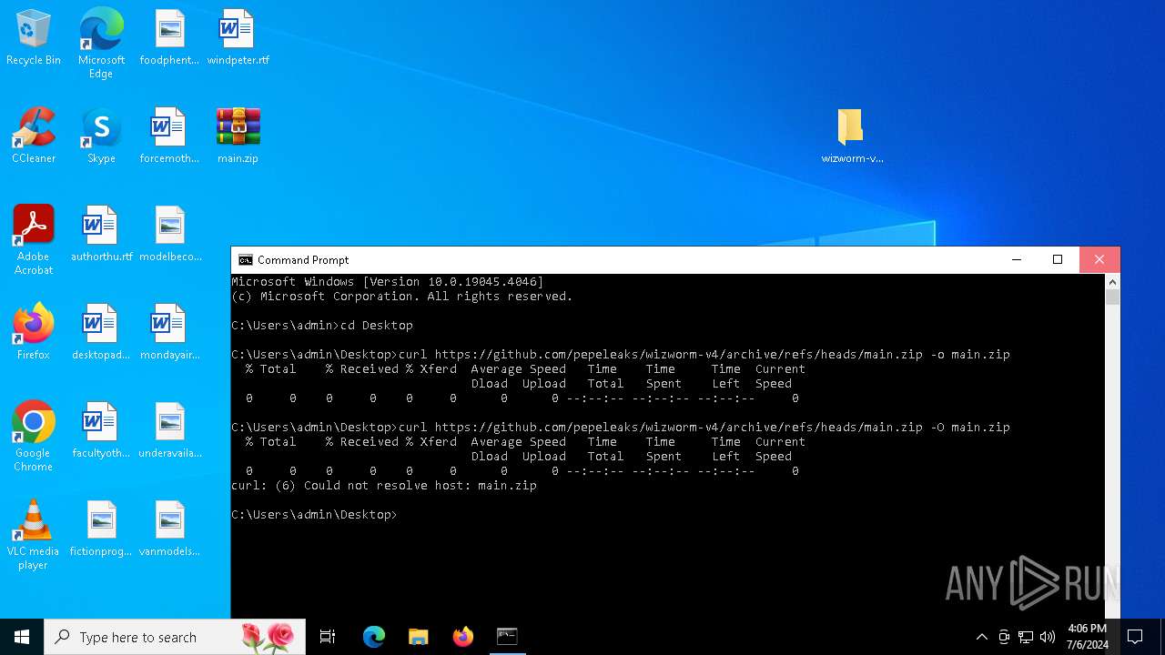This screenshot has width=1165, height=655.
Task: Close the Command Prompt window
Action: (x=1099, y=259)
